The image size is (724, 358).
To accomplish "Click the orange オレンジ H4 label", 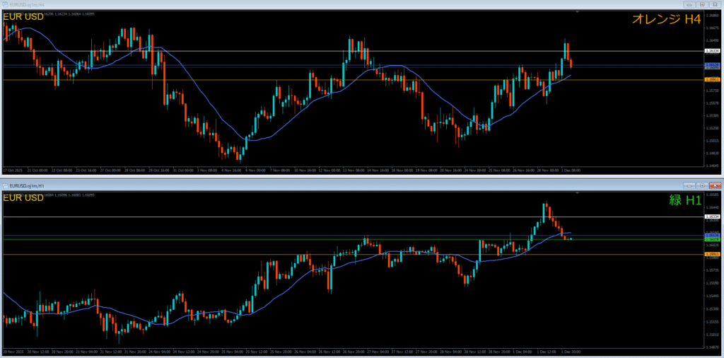I will click(666, 19).
